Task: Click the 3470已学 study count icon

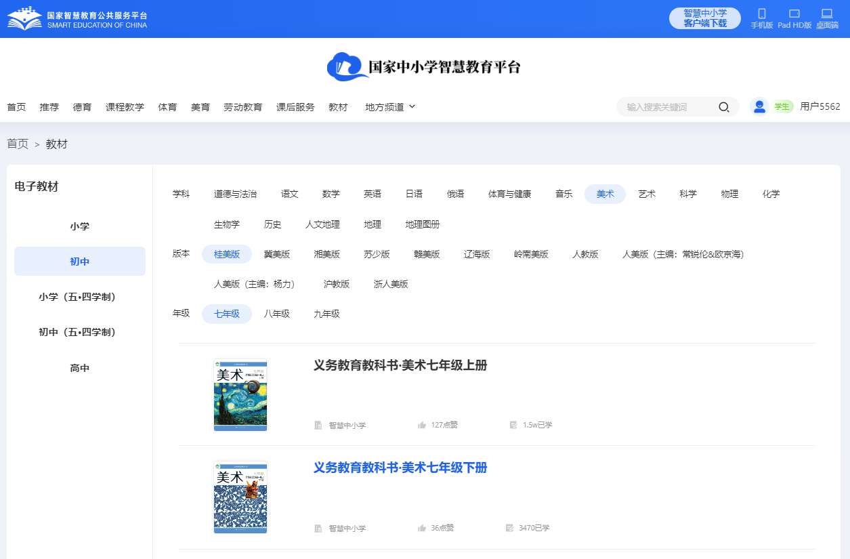Action: coord(509,528)
